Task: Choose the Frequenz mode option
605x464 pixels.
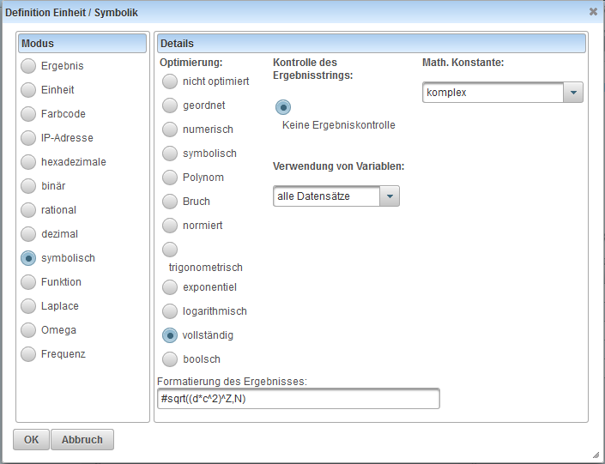Action: 29,354
